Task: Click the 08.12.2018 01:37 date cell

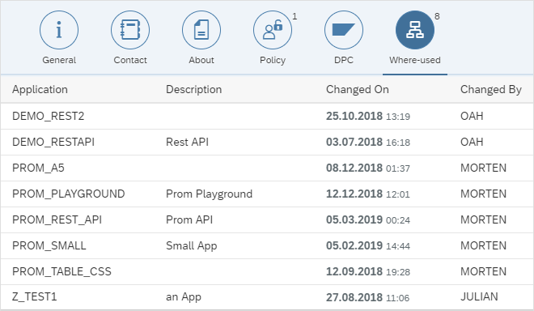Action: click(368, 168)
